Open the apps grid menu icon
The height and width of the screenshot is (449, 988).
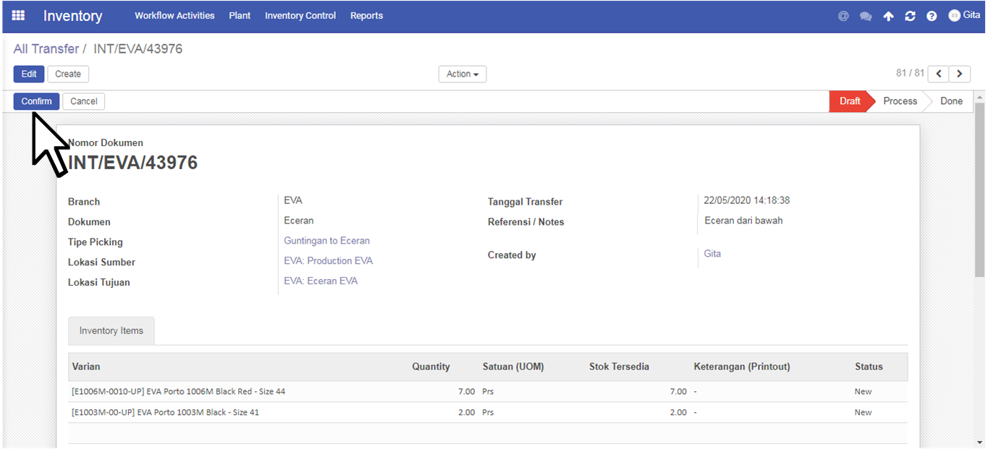18,15
